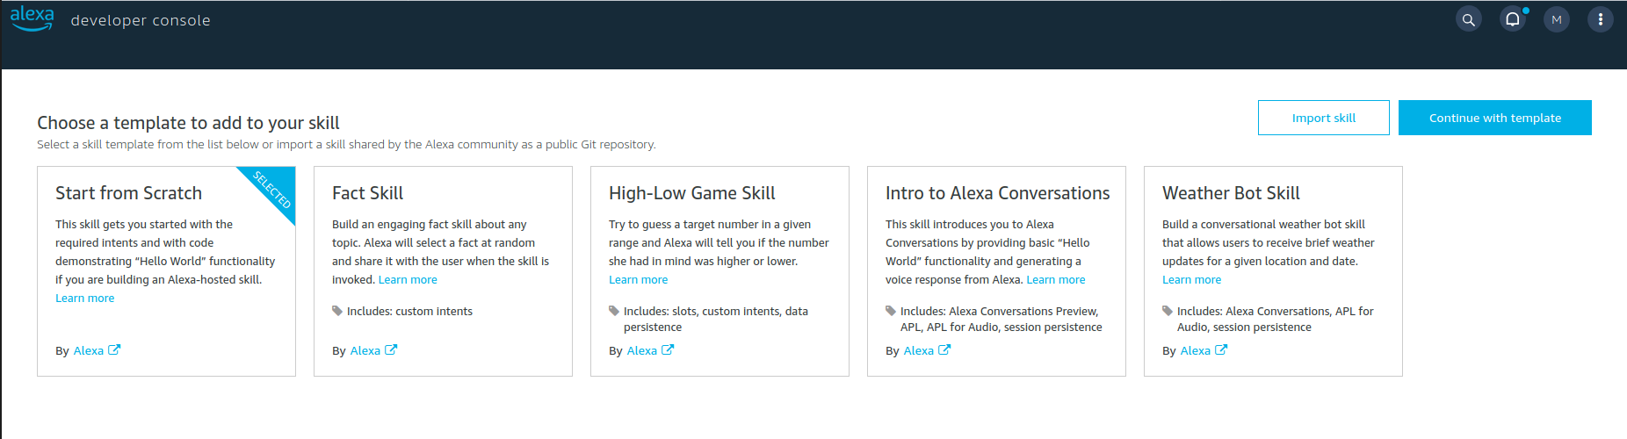The width and height of the screenshot is (1627, 439).
Task: Open the M user profile avatar
Action: [1556, 19]
